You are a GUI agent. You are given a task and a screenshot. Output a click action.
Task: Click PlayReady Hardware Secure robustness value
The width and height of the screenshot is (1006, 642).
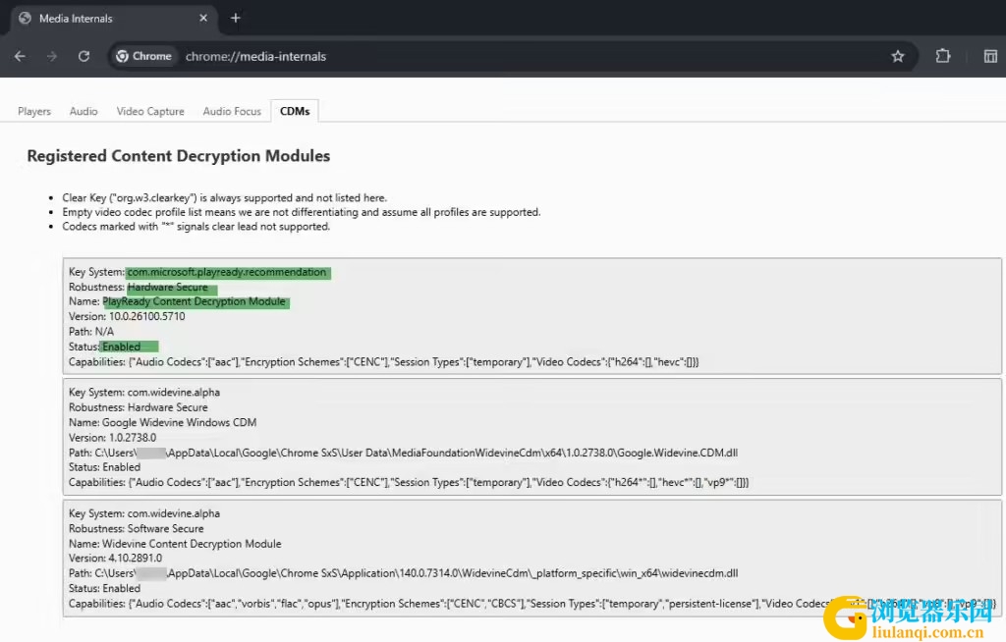point(168,287)
